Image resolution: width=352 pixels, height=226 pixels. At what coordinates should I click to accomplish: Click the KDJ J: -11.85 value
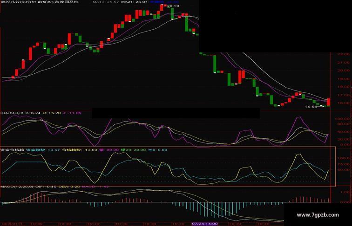[x=72, y=113]
